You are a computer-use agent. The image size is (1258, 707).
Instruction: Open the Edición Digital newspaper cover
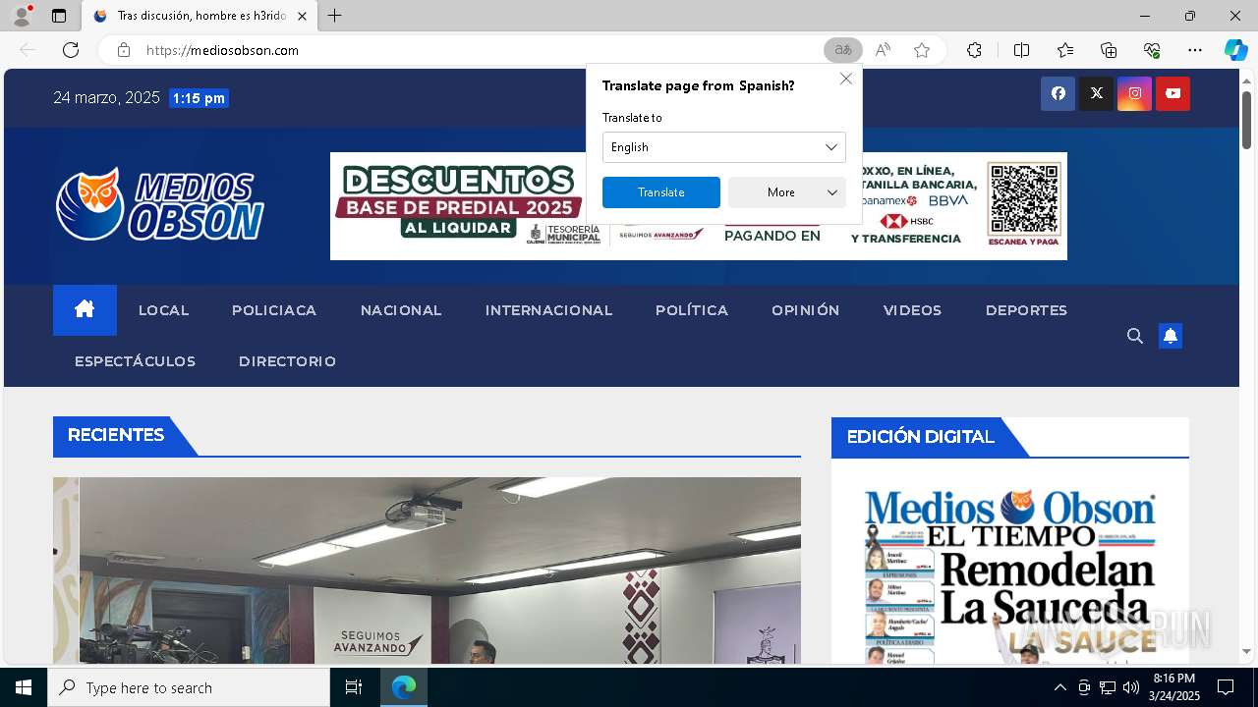pyautogui.click(x=1010, y=574)
